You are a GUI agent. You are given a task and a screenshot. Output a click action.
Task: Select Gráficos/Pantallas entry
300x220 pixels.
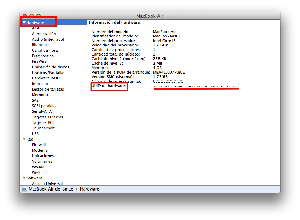[x=49, y=73]
